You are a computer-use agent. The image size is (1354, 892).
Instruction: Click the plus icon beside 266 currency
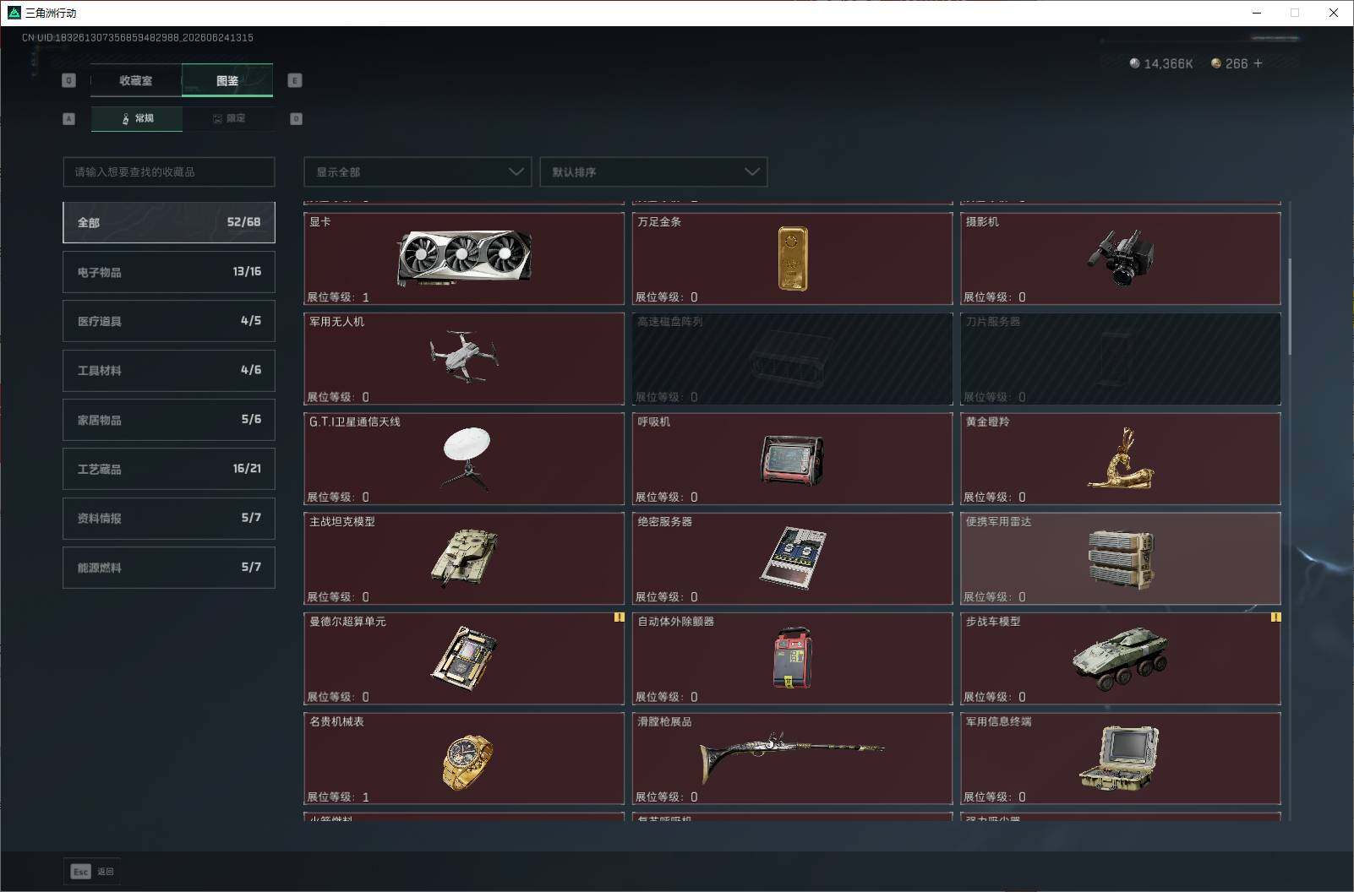pos(1258,63)
